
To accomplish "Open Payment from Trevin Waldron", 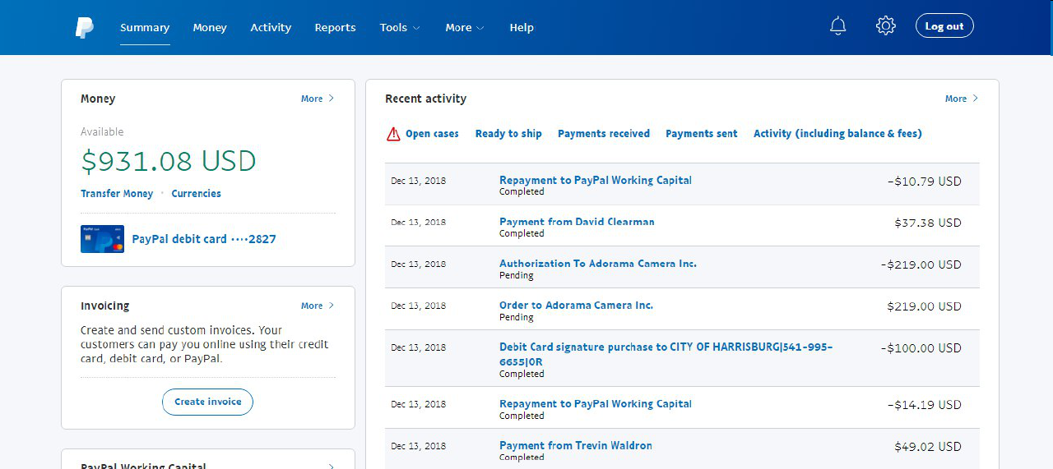I will click(575, 445).
